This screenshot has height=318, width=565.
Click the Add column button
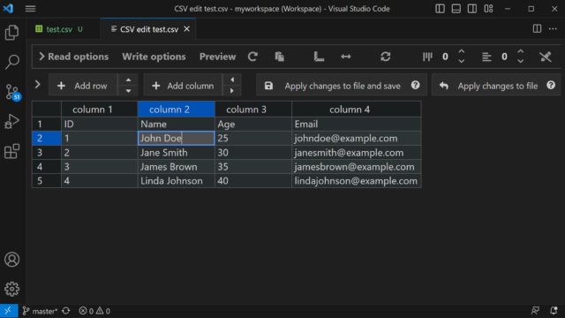coord(183,86)
